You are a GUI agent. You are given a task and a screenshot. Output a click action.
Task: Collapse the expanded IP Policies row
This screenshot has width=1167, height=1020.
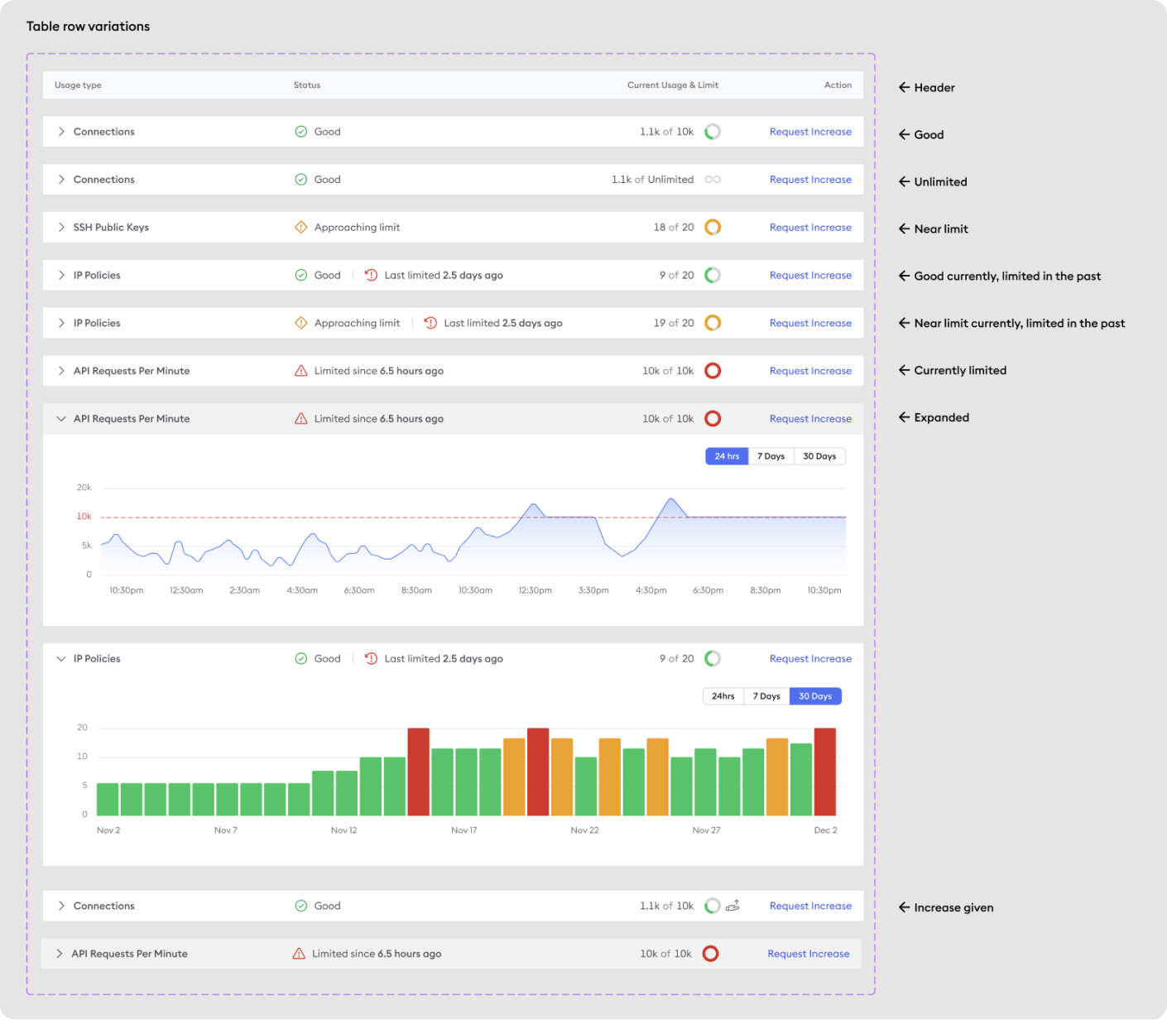pos(61,659)
